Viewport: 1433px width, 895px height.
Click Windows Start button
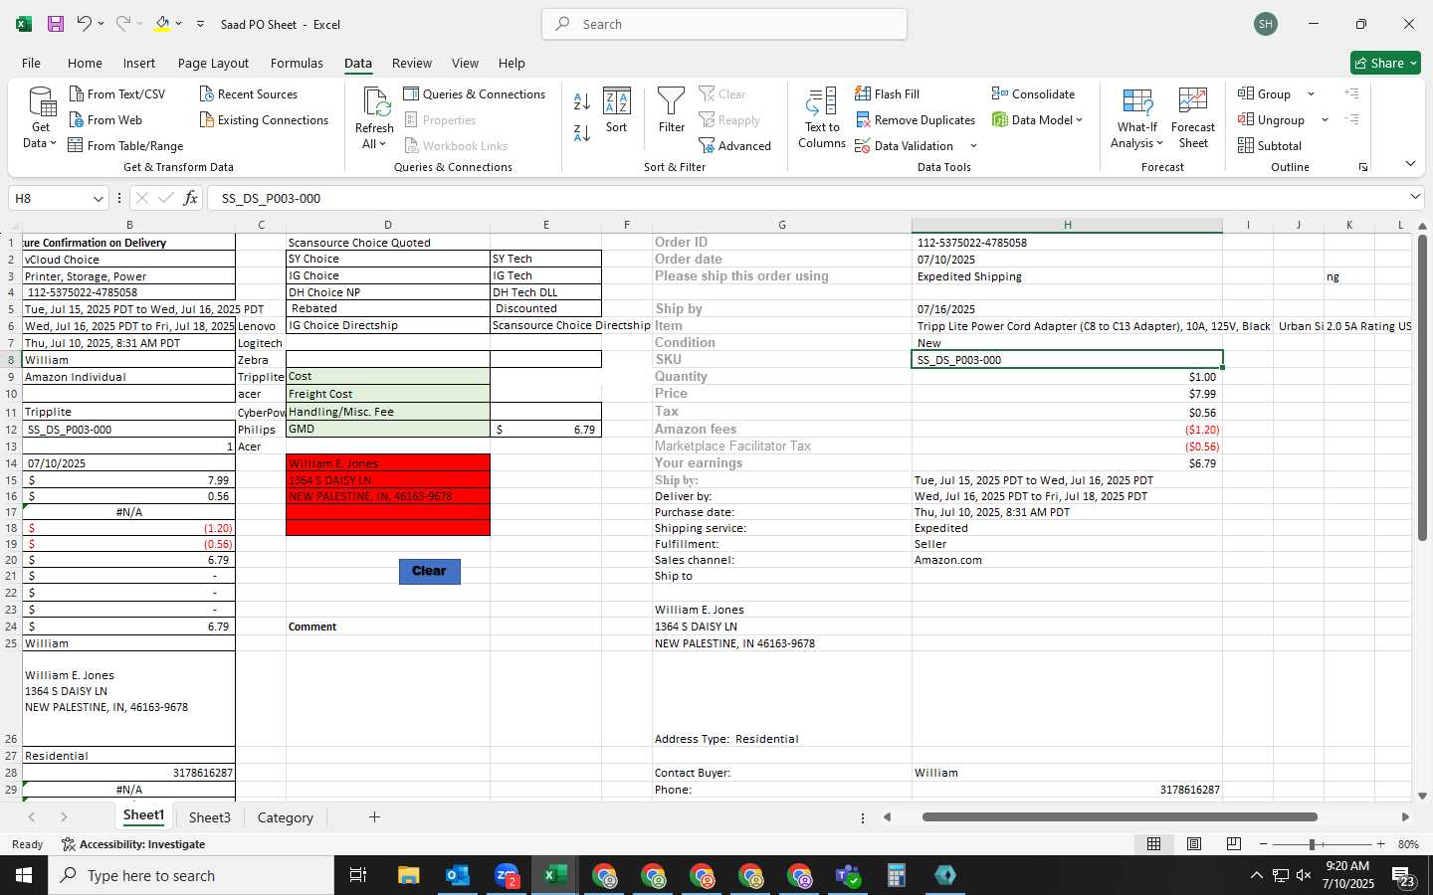pos(24,875)
